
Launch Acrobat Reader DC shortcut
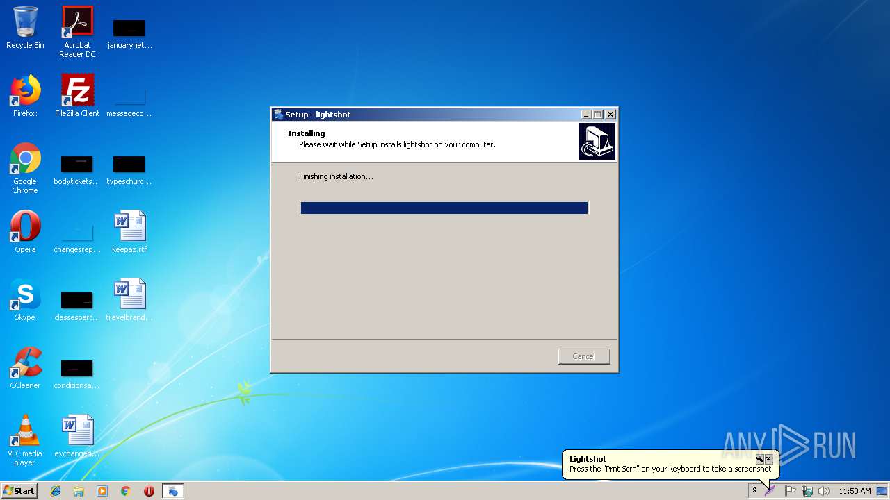(x=77, y=32)
